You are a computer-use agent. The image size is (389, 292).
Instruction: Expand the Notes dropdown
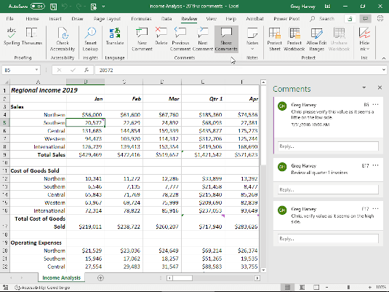(x=252, y=39)
